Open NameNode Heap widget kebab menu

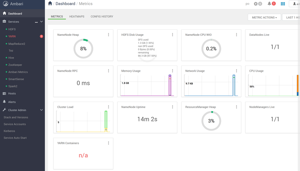108,34
